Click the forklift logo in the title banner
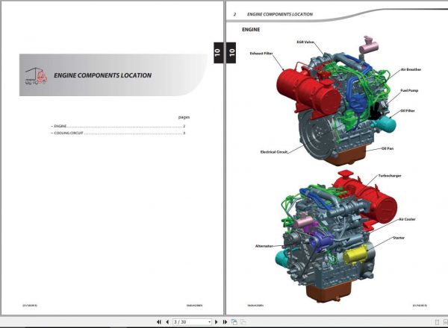Screen dimensions: 448x328 pyautogui.click(x=36, y=76)
